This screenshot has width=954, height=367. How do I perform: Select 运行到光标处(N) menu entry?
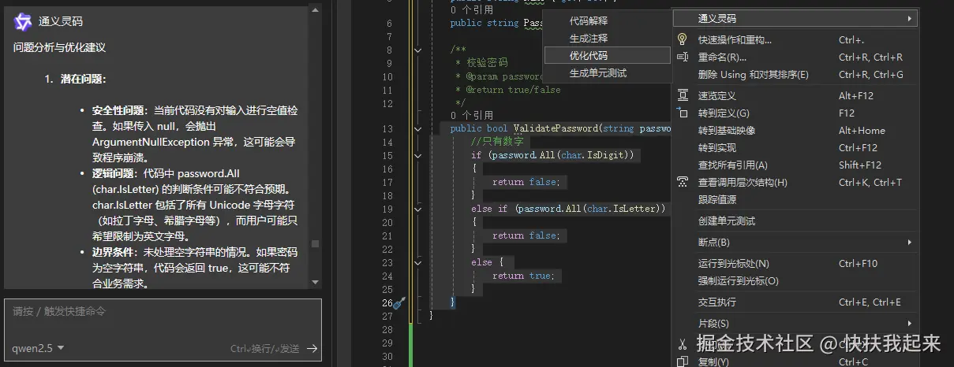[x=795, y=264]
